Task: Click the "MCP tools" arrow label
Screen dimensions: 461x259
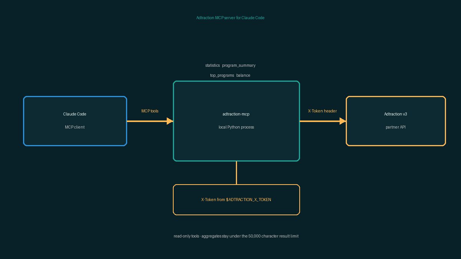Action: (x=150, y=111)
